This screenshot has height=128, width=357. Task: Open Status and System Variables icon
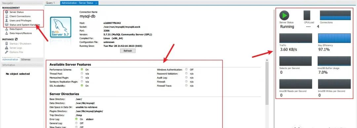click(x=7, y=24)
